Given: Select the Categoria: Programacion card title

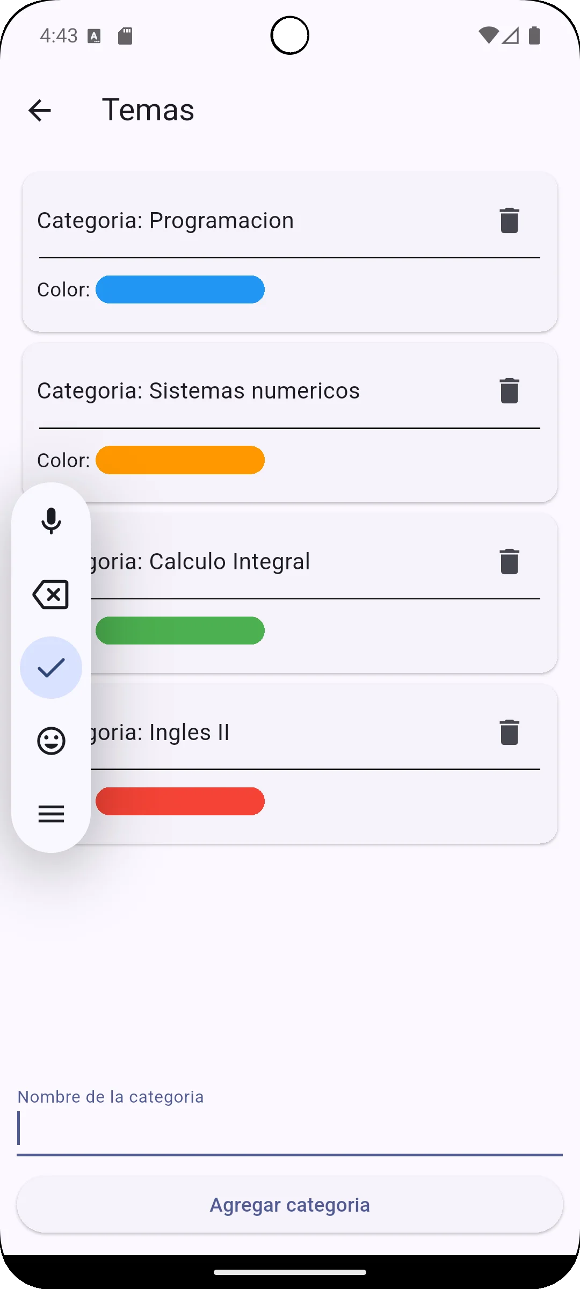Looking at the screenshot, I should 165,221.
